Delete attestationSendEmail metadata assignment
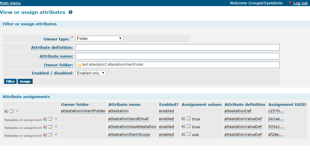Viewport: 310px width, 155px height. click(45, 119)
